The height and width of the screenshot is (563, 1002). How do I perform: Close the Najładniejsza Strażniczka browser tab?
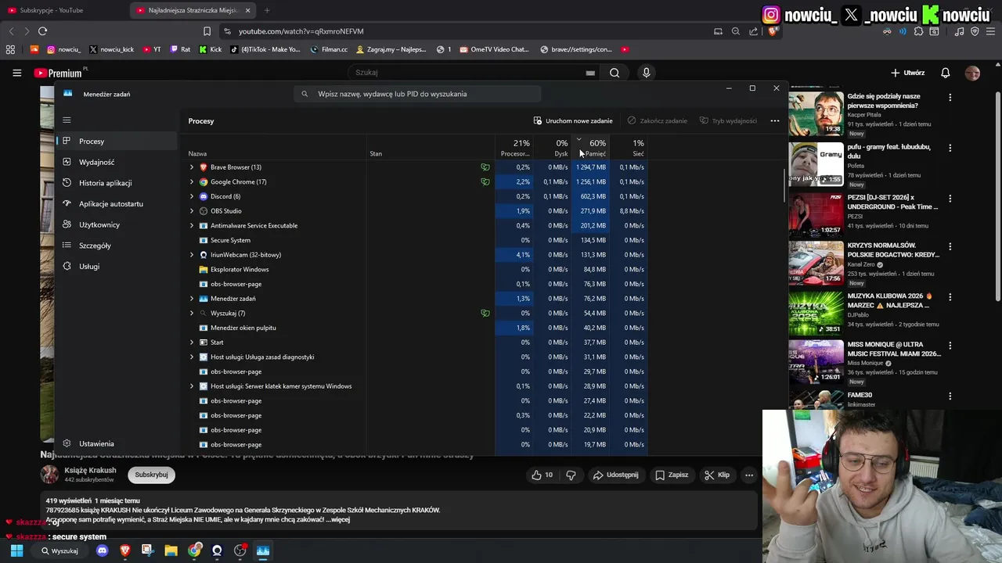(x=248, y=10)
